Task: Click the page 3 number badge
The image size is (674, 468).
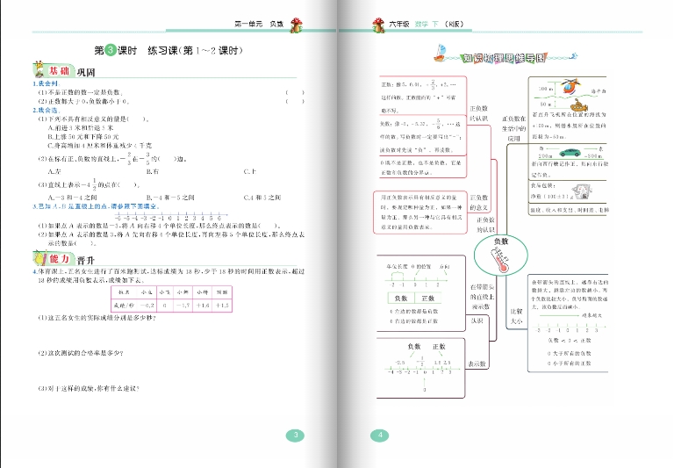Action: coord(297,436)
